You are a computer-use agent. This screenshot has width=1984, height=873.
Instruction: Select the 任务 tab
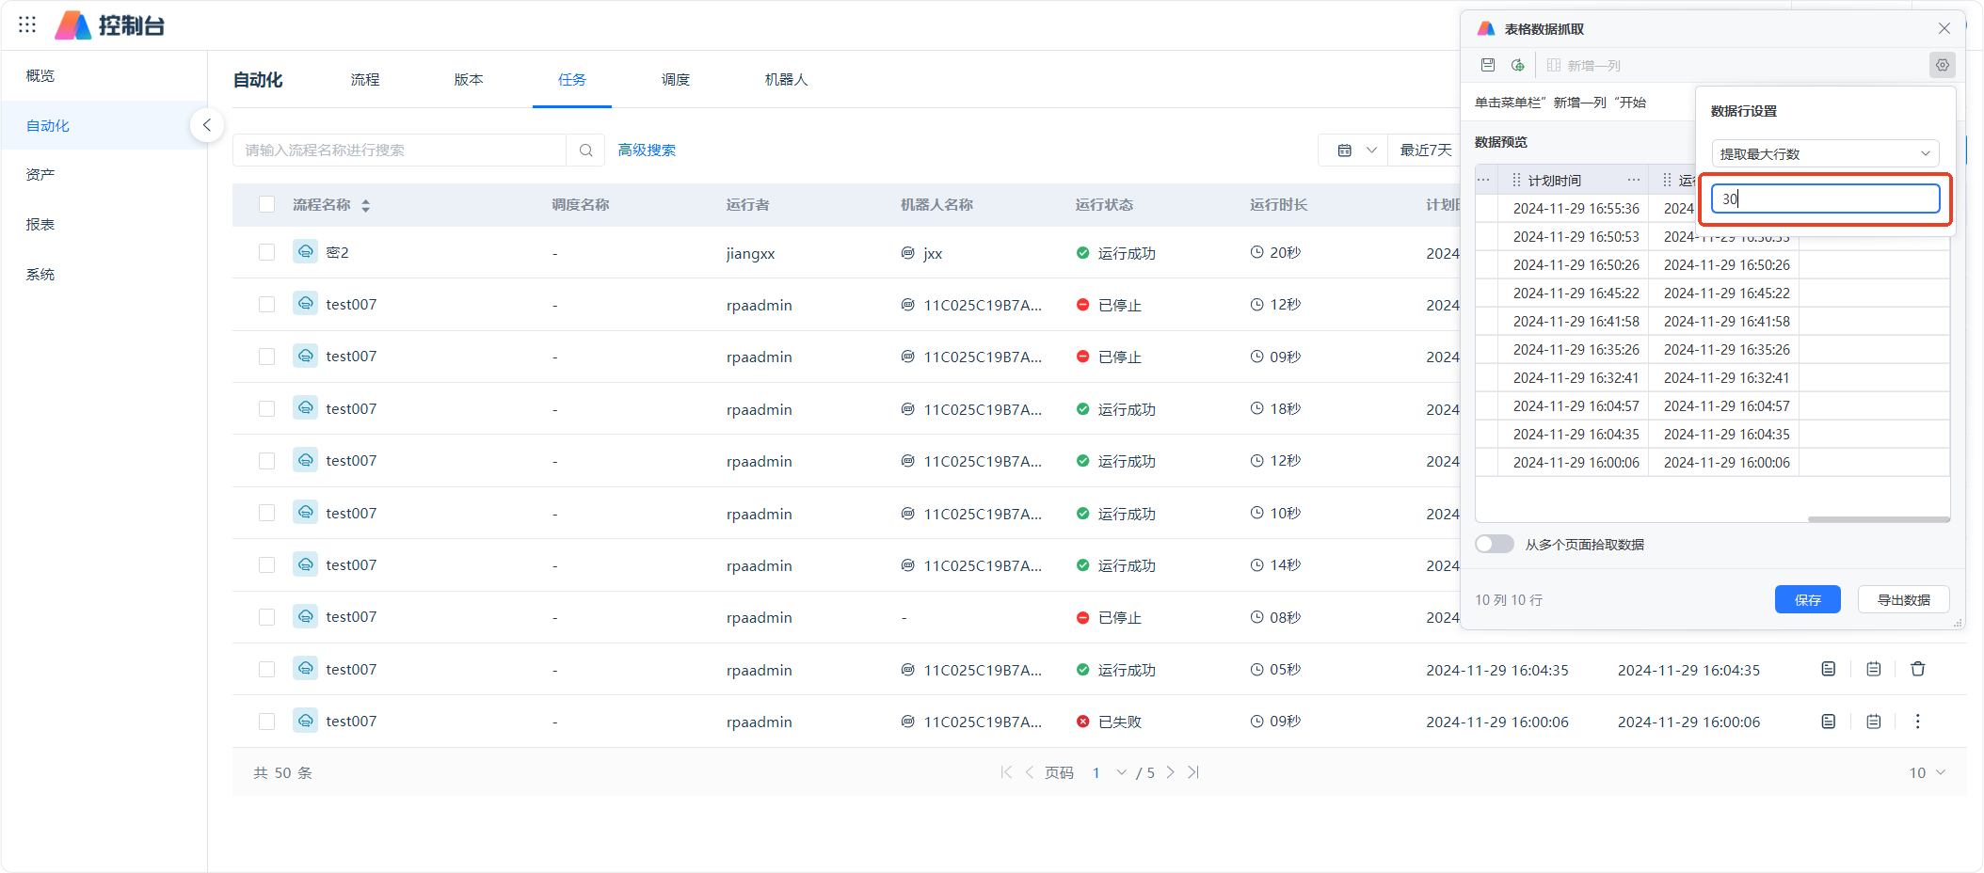pyautogui.click(x=572, y=80)
